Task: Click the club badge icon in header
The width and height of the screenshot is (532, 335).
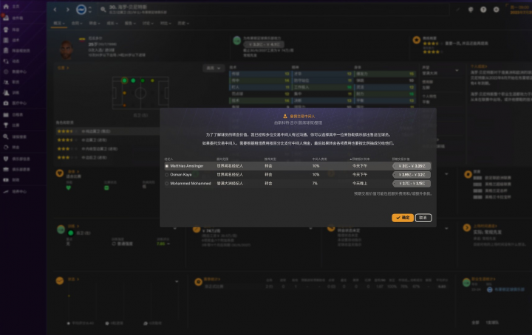Action: click(x=81, y=10)
